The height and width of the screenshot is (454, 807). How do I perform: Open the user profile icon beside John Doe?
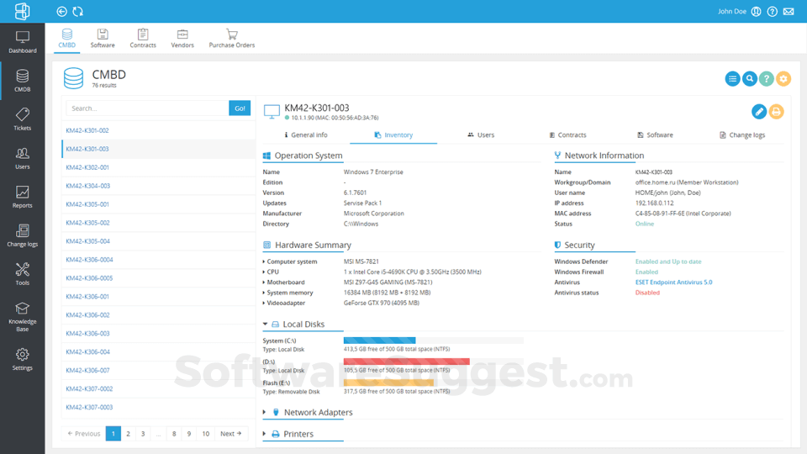pos(756,11)
